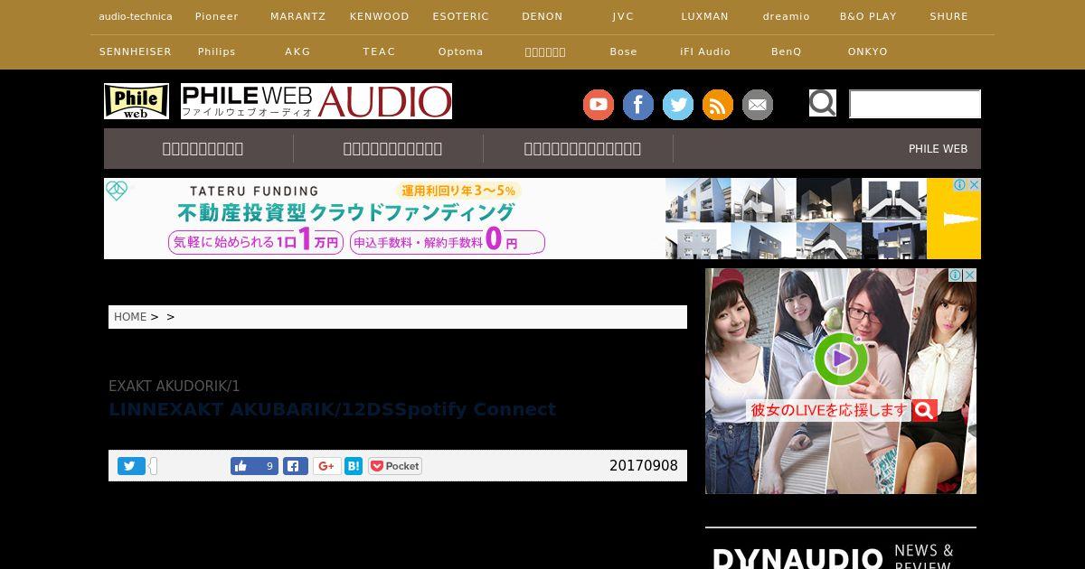The width and height of the screenshot is (1085, 569).
Task: Select the third main navigation tab
Action: point(582,148)
